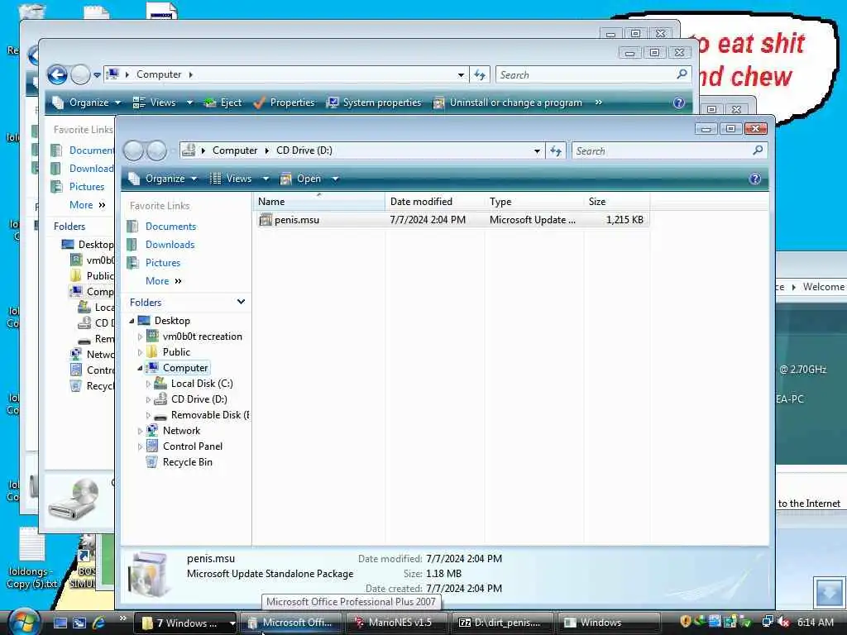The image size is (847, 635).
Task: Click the Network icon in folder tree
Action: click(x=152, y=431)
